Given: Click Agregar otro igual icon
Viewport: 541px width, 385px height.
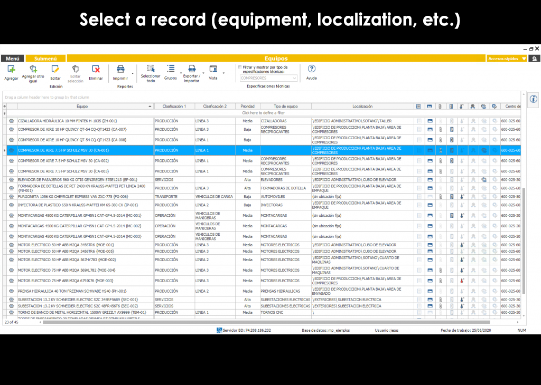Looking at the screenshot, I should coord(33,69).
